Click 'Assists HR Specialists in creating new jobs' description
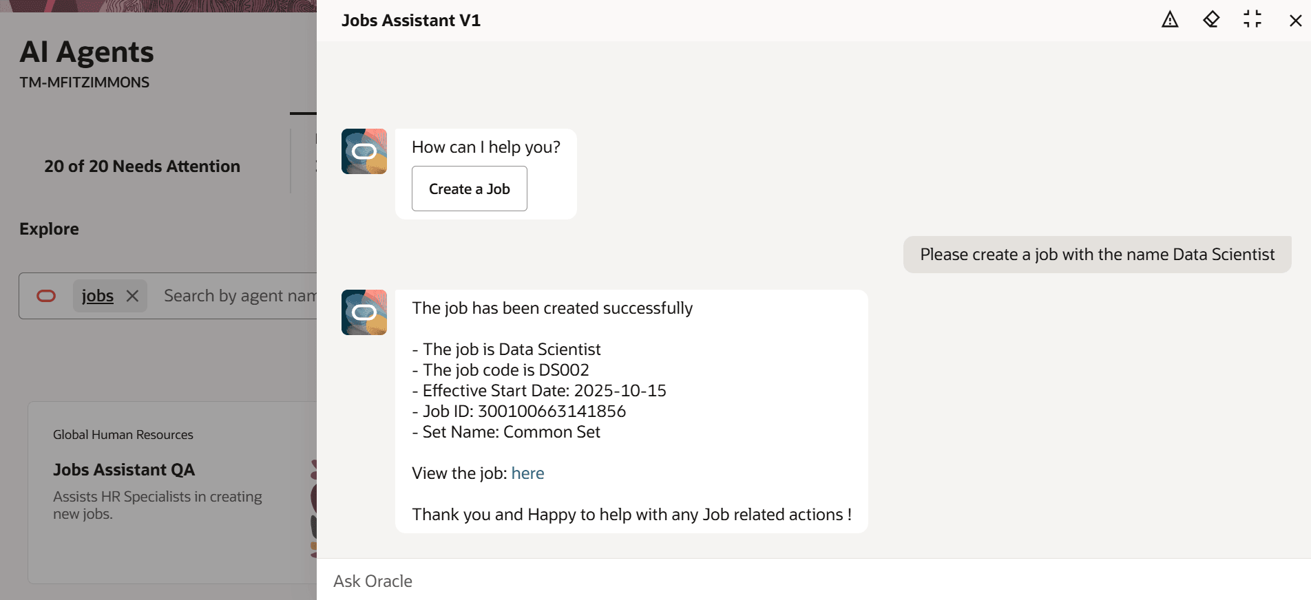 click(158, 505)
